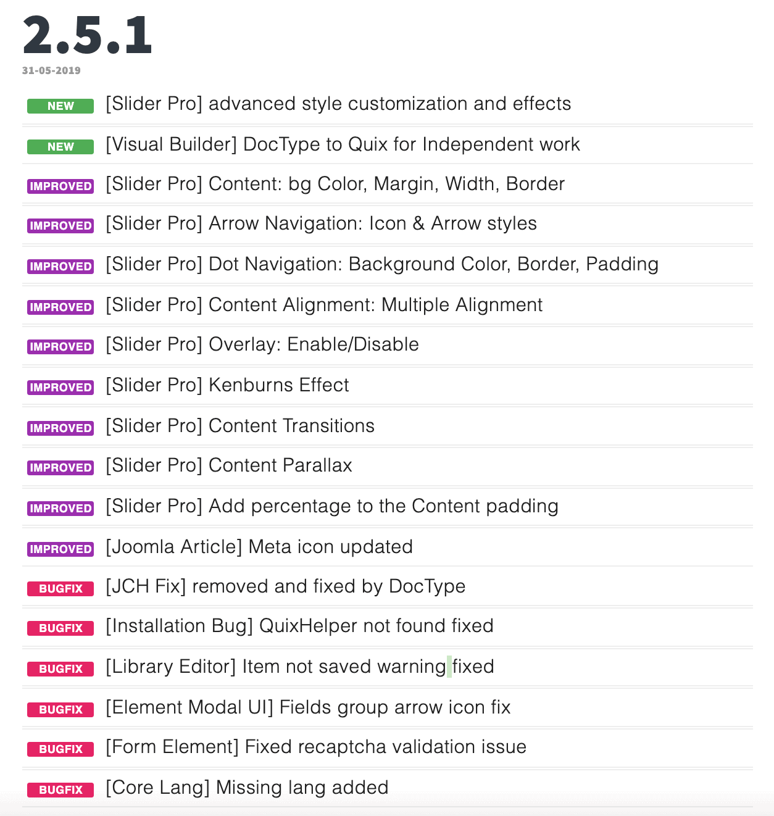Image resolution: width=774 pixels, height=816 pixels.
Task: Click the NEW badge beside Visual Builder DocType
Action: point(60,146)
